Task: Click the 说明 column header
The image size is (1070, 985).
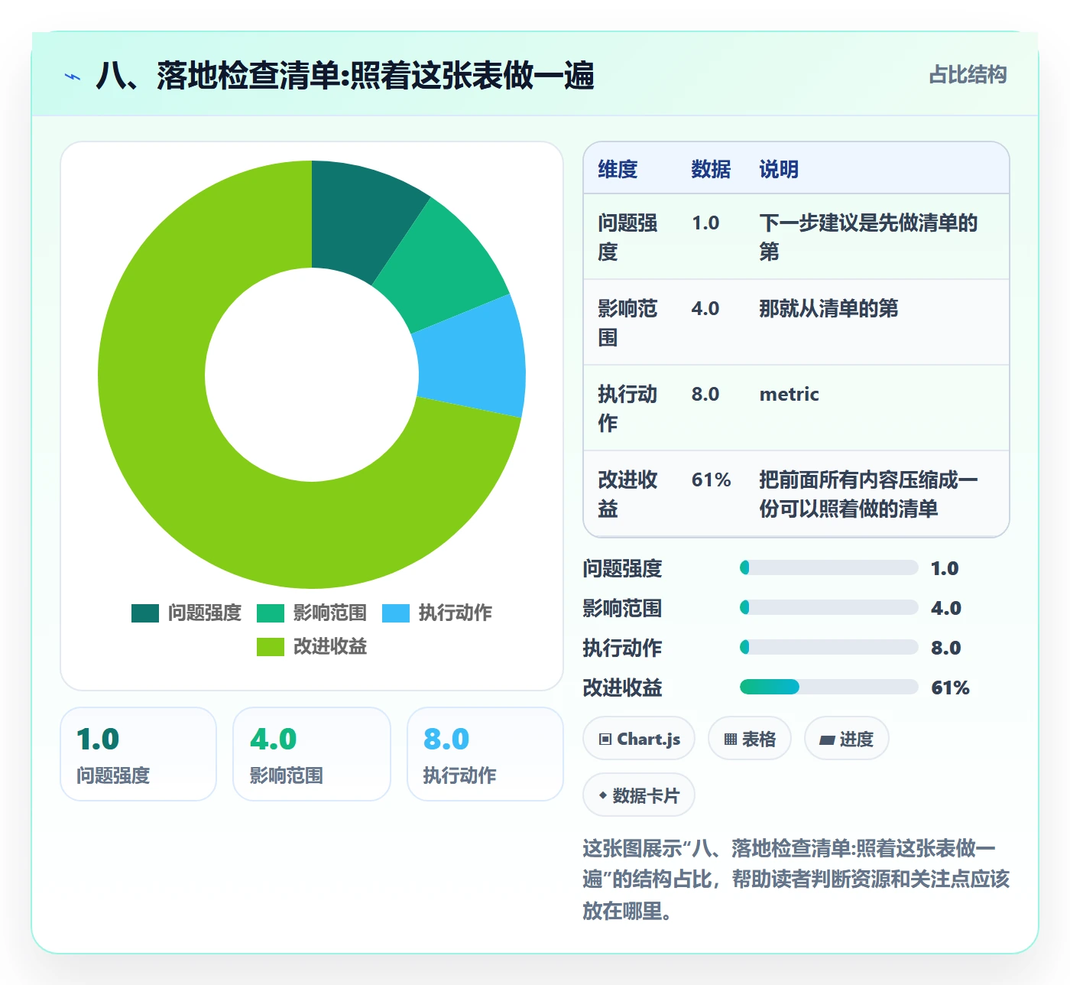Action: point(779,169)
